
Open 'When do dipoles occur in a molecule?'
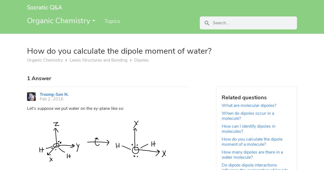[x=248, y=116]
